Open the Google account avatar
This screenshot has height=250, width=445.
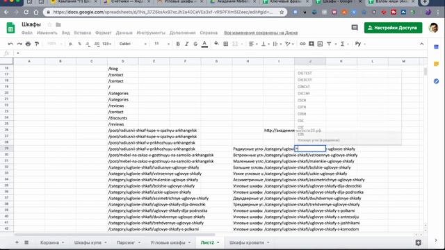pos(433,28)
